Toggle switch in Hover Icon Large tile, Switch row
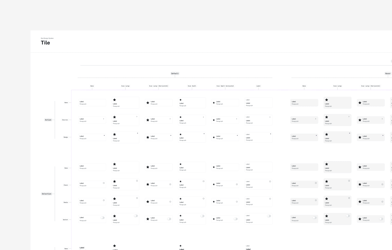Image resolution: width=392 pixels, height=250 pixels. point(348,216)
